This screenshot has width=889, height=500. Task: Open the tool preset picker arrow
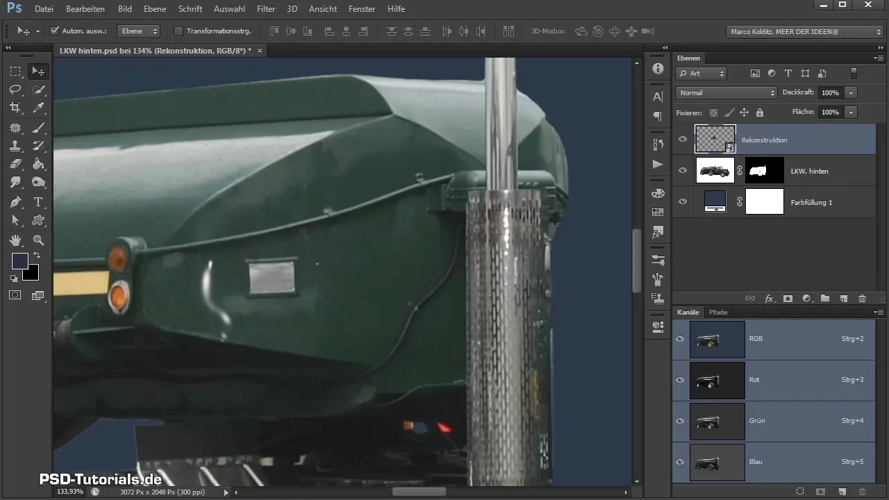point(38,31)
